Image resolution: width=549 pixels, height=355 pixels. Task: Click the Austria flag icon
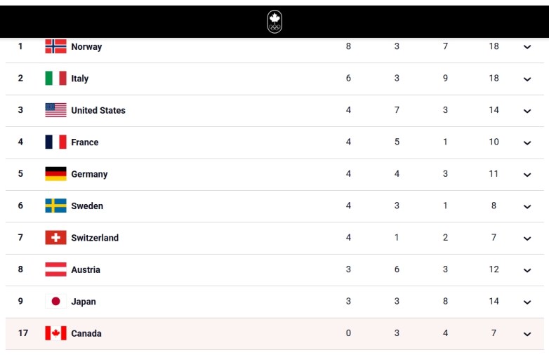click(x=55, y=269)
